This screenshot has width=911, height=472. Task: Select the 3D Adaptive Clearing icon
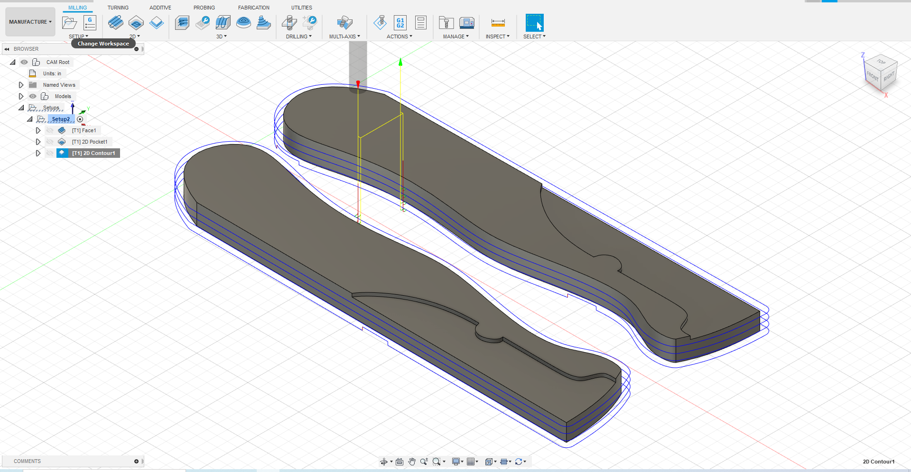[x=182, y=22]
